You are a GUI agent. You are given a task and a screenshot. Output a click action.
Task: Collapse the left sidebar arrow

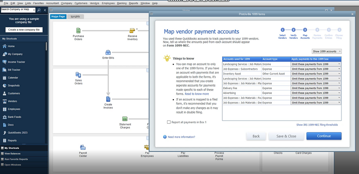pyautogui.click(x=45, y=10)
